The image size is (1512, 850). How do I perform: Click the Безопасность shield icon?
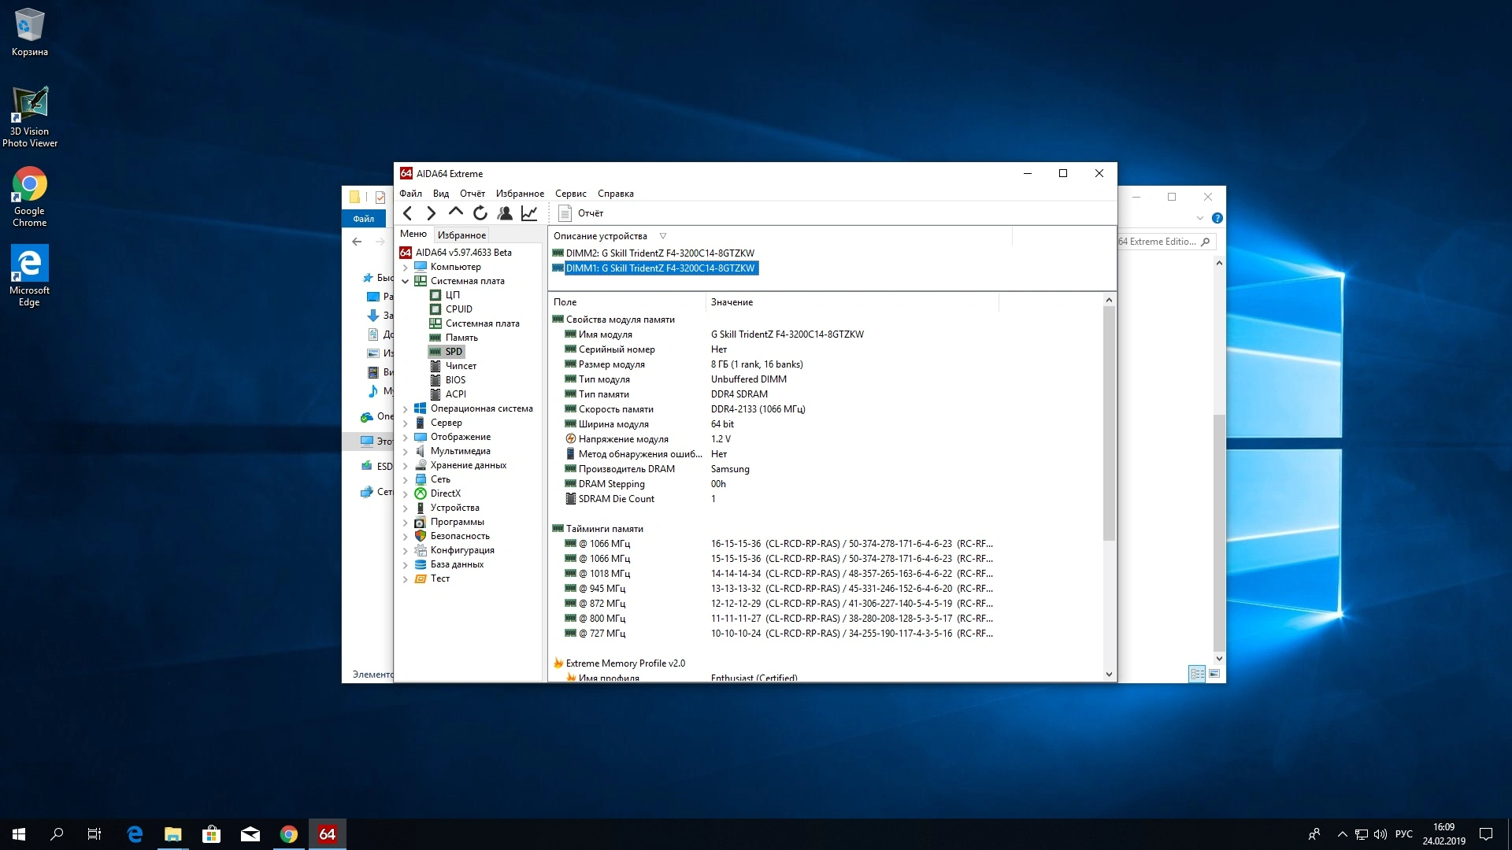421,536
